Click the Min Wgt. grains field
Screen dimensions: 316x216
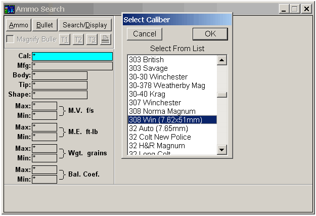(x=44, y=158)
